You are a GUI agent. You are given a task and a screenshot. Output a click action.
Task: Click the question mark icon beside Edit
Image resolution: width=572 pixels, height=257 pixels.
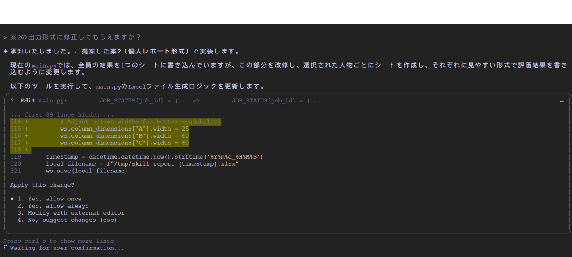[12, 101]
